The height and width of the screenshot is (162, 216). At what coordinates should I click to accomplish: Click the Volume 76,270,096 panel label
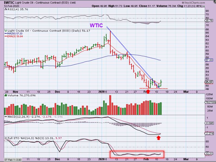(x=22, y=95)
